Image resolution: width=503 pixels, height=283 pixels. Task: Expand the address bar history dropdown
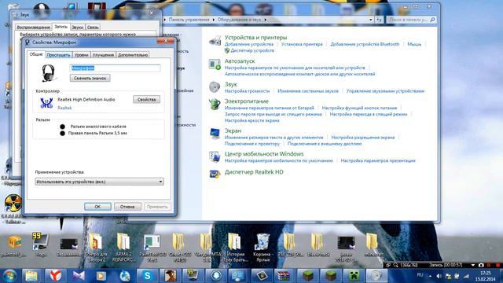click(x=370, y=20)
